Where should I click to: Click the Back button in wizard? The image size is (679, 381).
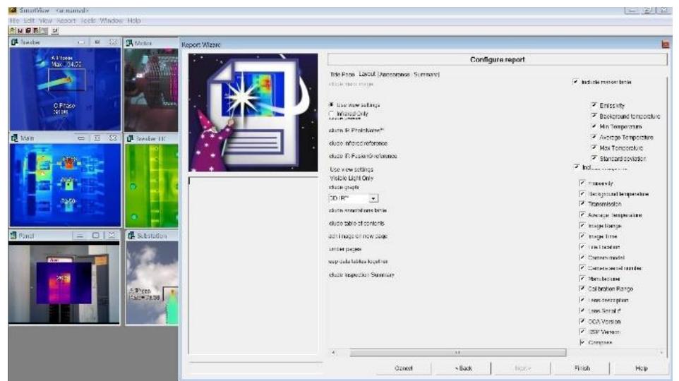(x=463, y=368)
